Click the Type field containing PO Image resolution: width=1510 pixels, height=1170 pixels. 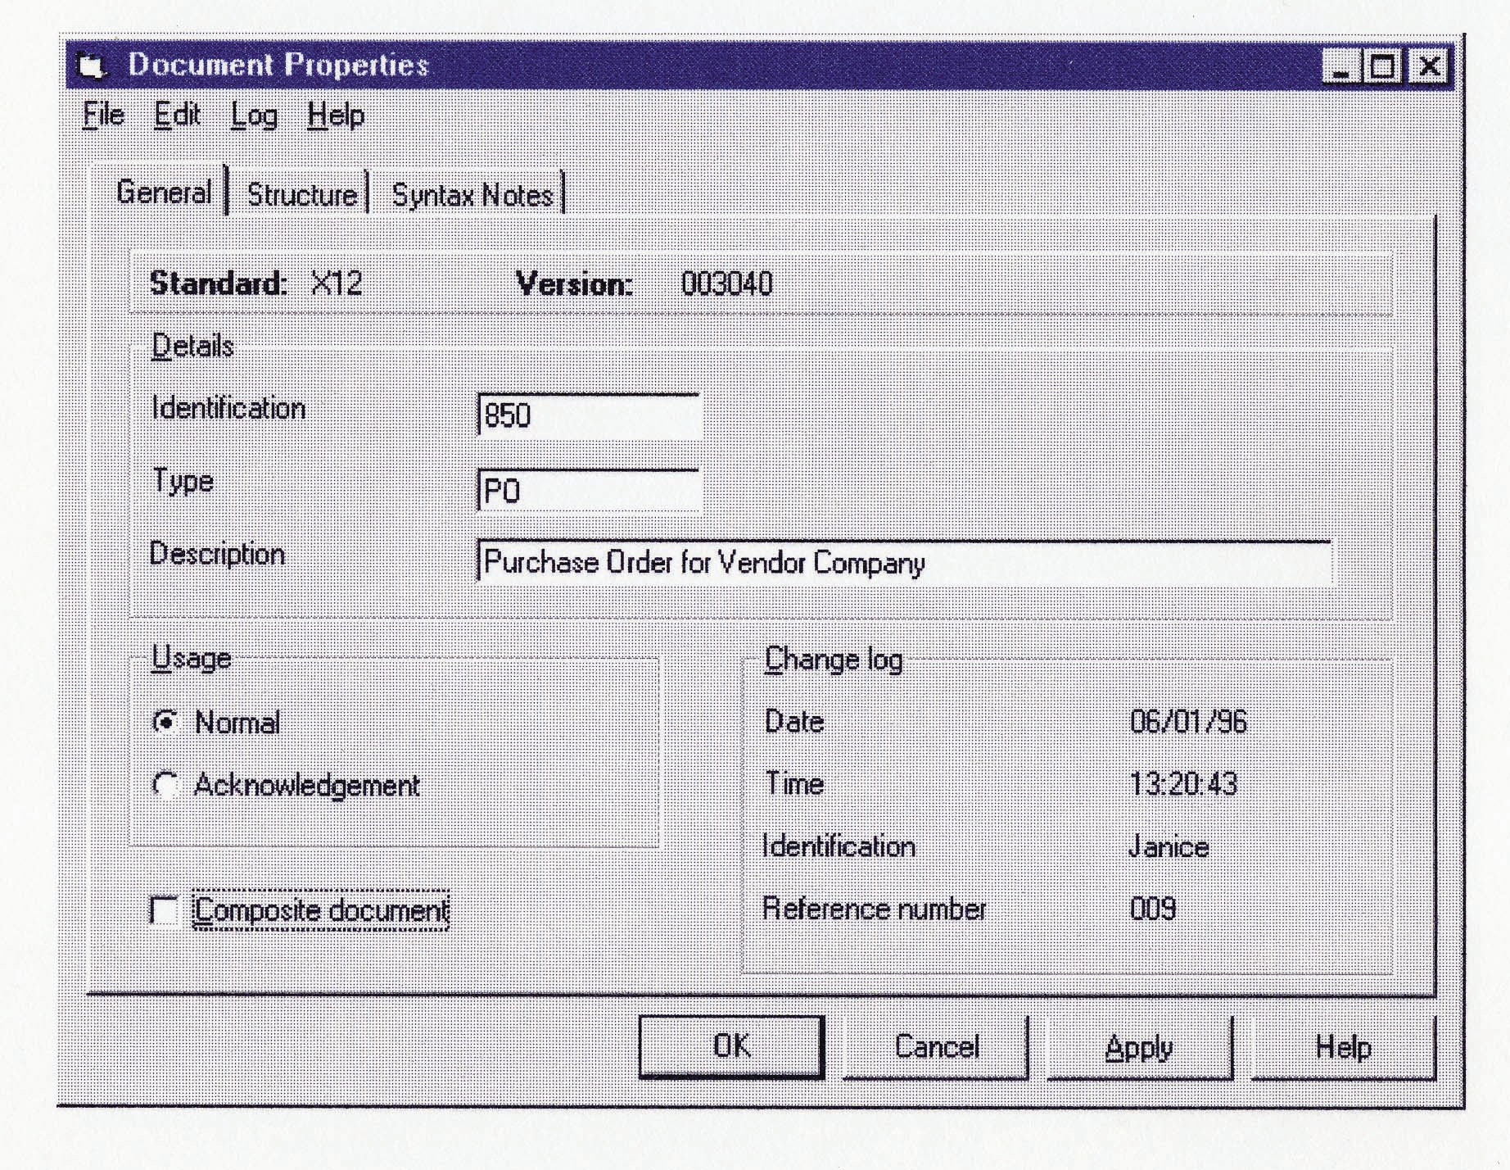click(x=588, y=492)
